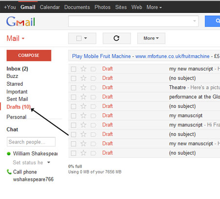Open Web in the top bar
Image resolution: width=220 pixels, height=199 pixels.
pos(137,7)
